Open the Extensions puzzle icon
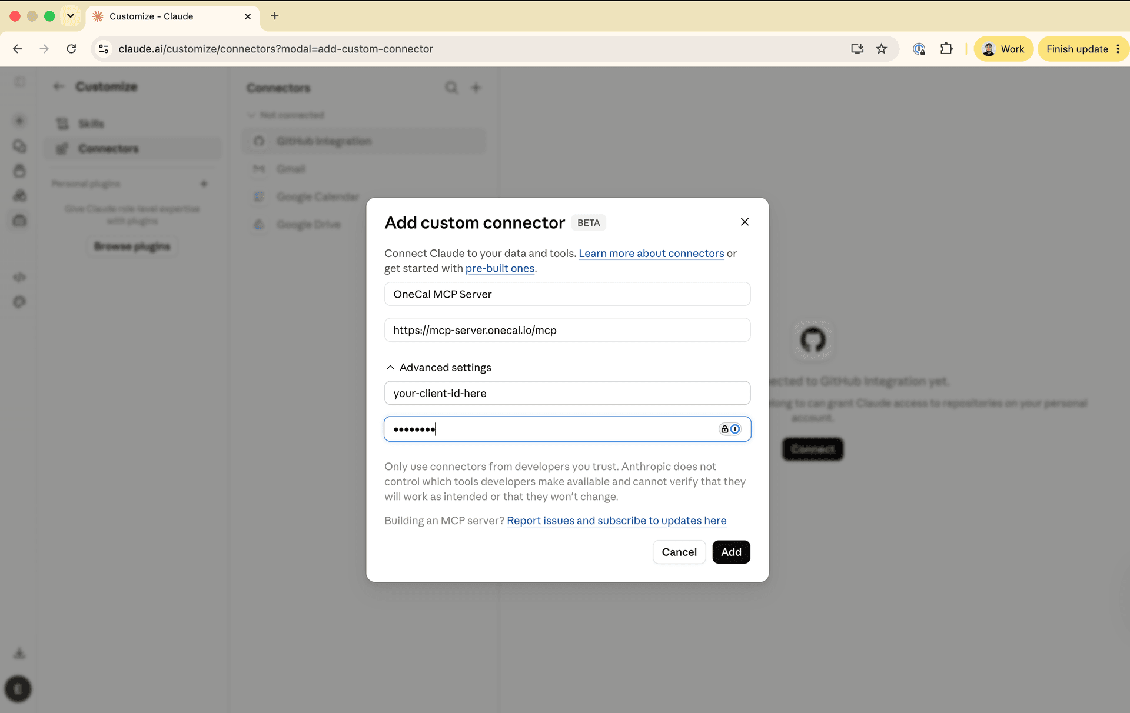This screenshot has width=1130, height=713. (x=946, y=49)
